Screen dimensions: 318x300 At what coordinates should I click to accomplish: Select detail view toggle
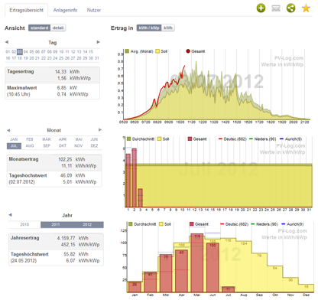pyautogui.click(x=58, y=28)
